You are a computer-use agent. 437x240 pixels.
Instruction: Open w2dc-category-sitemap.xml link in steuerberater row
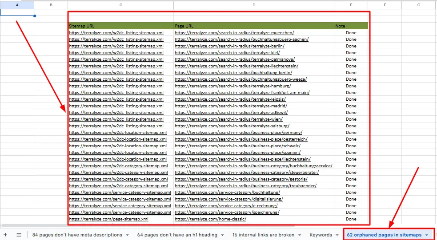(118, 173)
